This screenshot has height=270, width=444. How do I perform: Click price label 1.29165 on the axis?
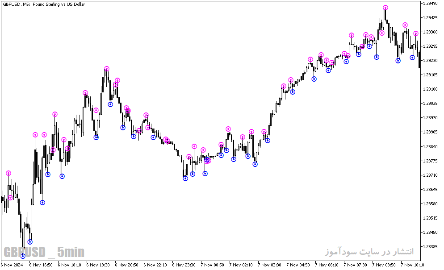pos(430,75)
